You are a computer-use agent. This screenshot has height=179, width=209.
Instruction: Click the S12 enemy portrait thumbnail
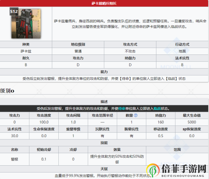coord(26,23)
